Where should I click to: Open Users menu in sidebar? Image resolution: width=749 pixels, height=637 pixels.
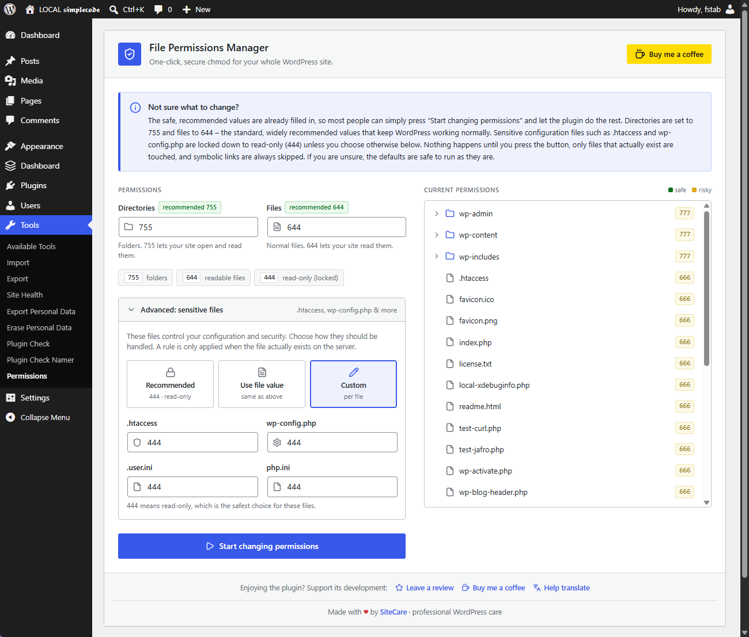click(x=46, y=205)
